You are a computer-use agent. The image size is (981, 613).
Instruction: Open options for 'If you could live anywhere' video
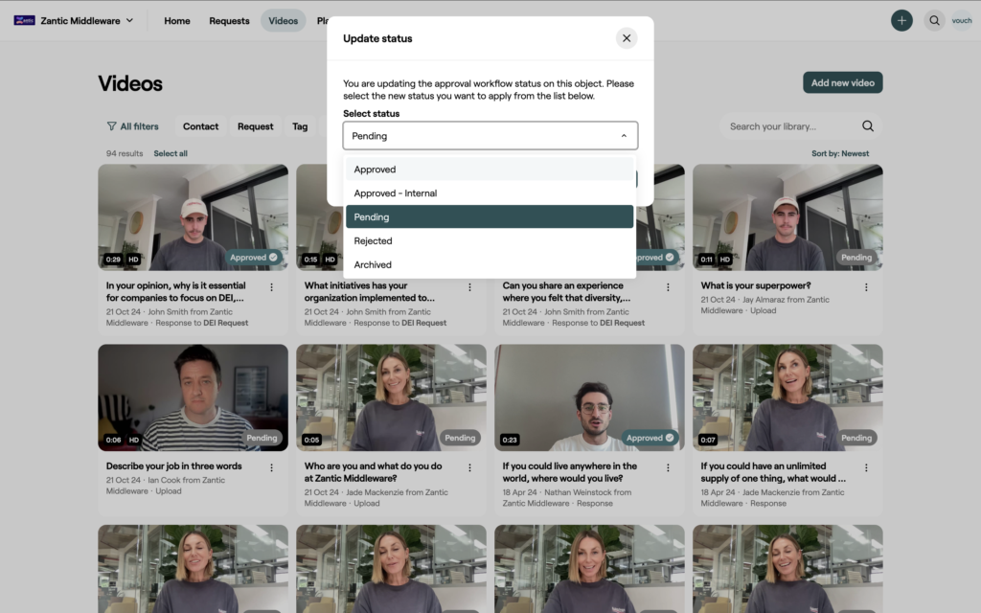(x=668, y=467)
